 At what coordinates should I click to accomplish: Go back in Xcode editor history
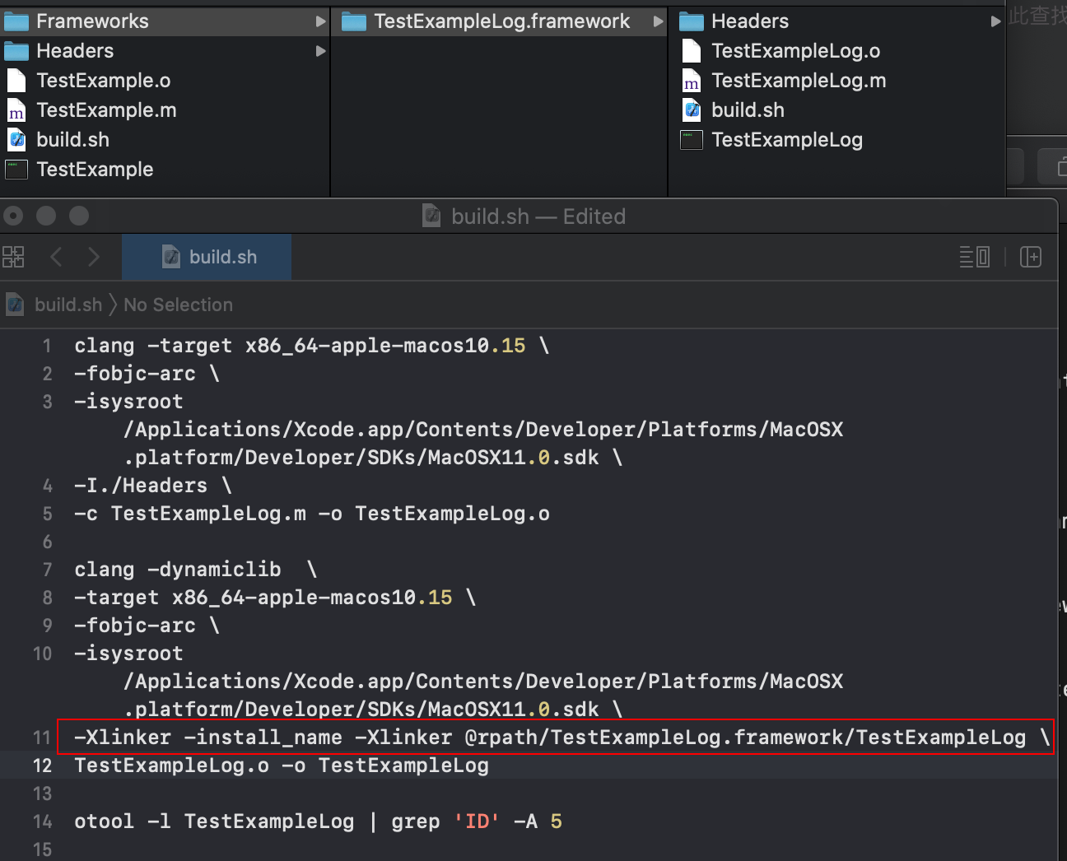point(56,257)
